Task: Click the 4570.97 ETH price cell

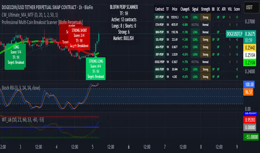Action: click(x=175, y=25)
